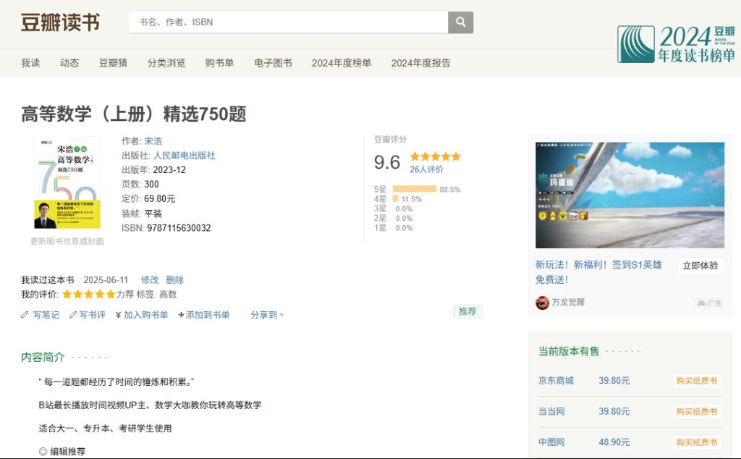Click 购买纸质书 for 京东商城

click(697, 381)
